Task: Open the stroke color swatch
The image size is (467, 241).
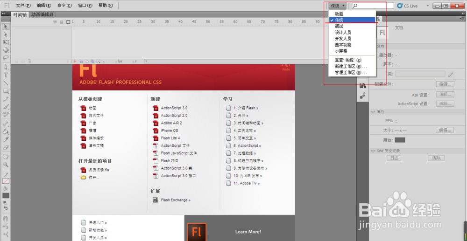Action: point(6,181)
